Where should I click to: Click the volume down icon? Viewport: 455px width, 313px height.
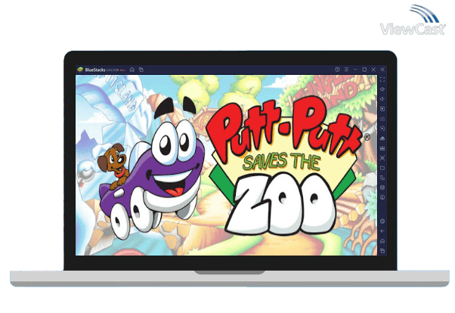(x=382, y=99)
